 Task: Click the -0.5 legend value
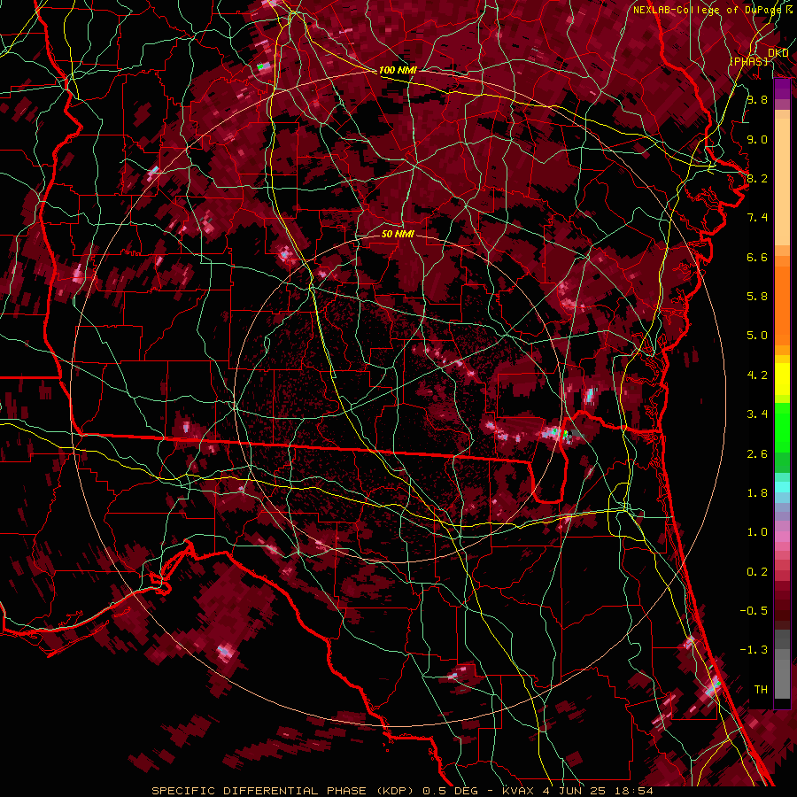754,611
